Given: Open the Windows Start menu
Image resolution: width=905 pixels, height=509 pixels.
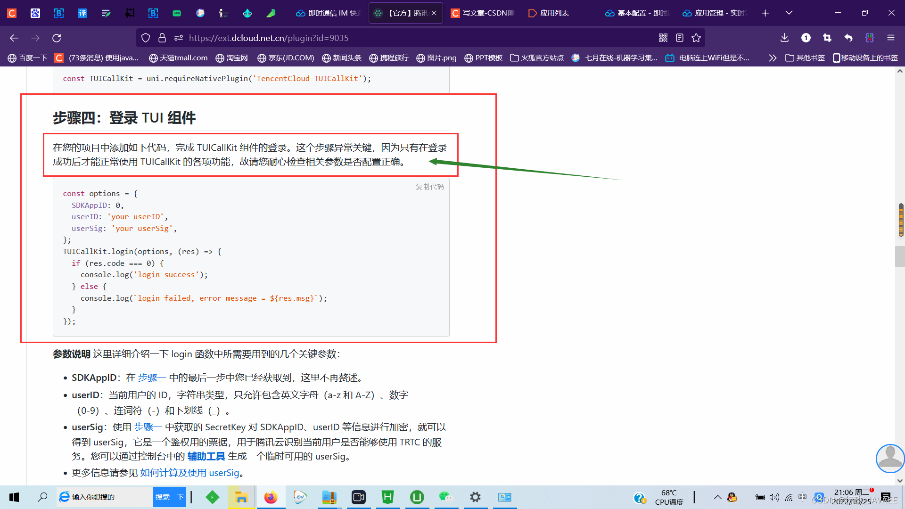Looking at the screenshot, I should point(14,497).
